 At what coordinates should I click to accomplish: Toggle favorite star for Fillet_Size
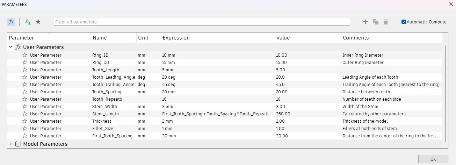coord(25,128)
